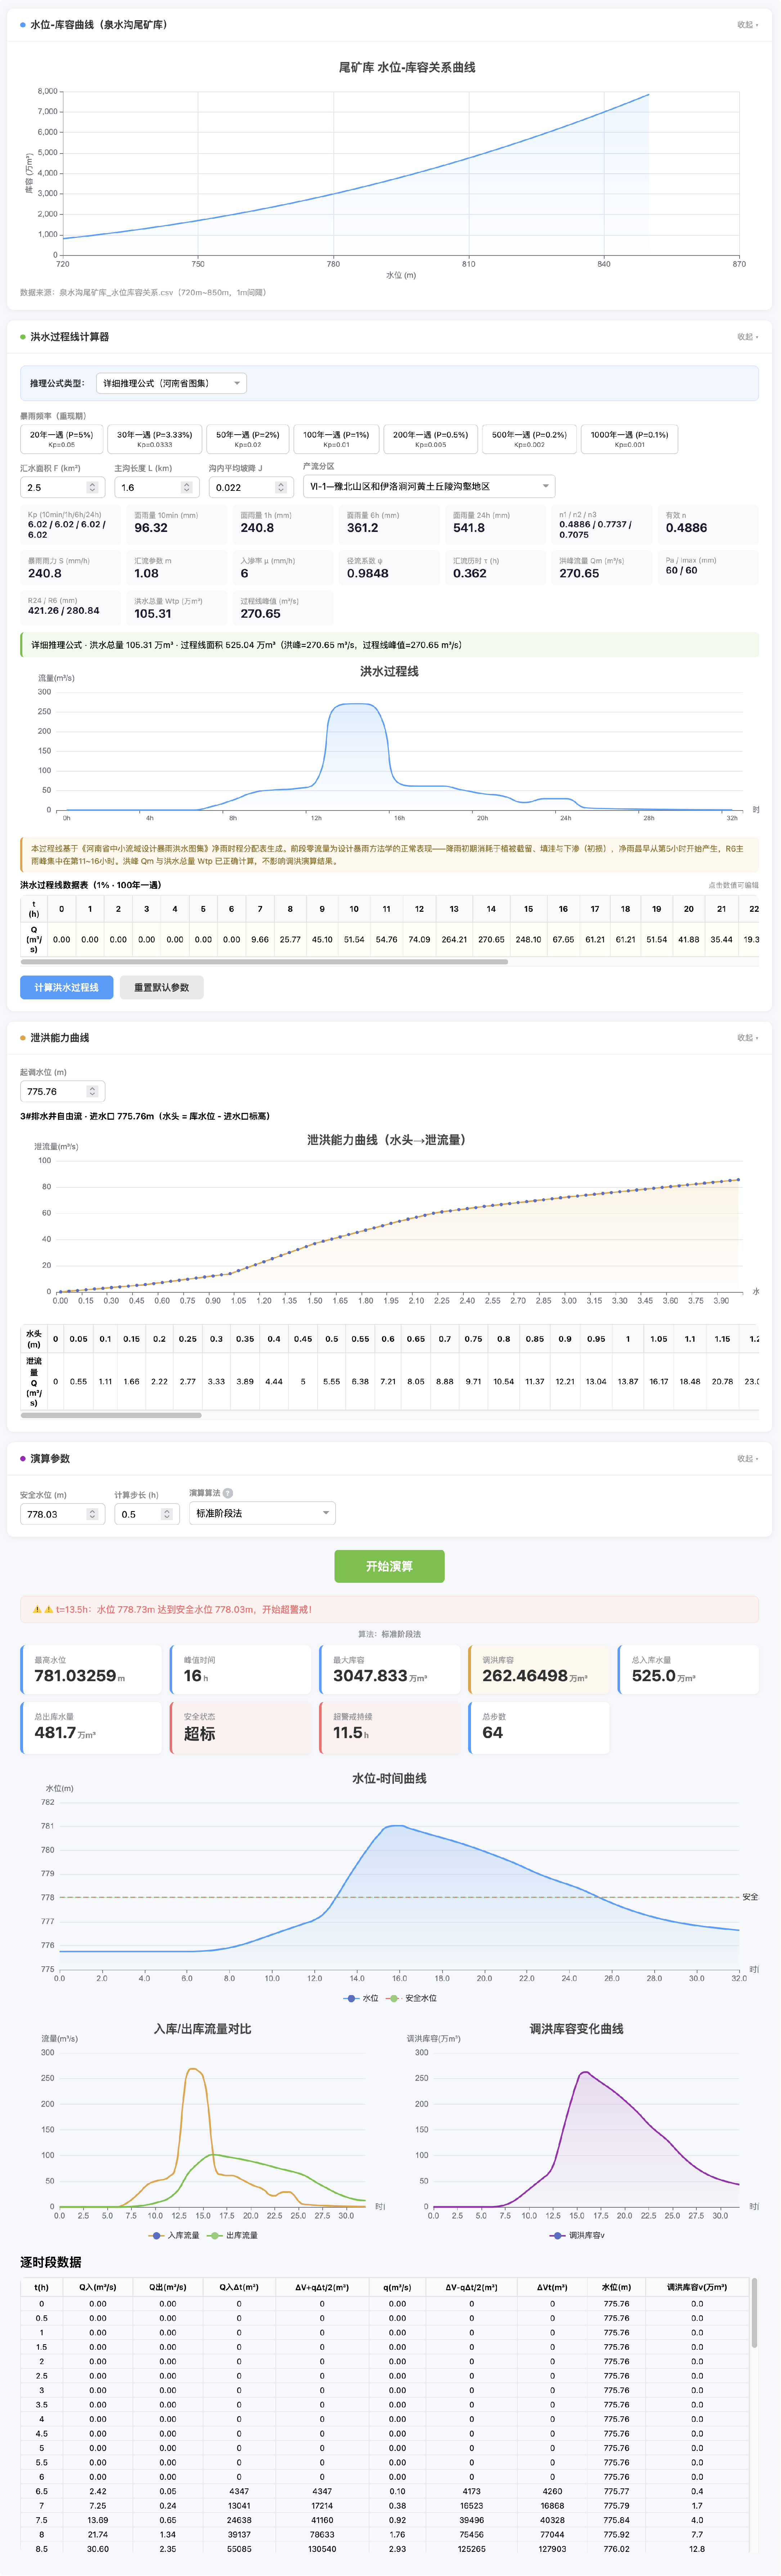Click the 248.10 flow cell at hour 15
Viewport: 781px width, 2576px height.
[x=528, y=940]
